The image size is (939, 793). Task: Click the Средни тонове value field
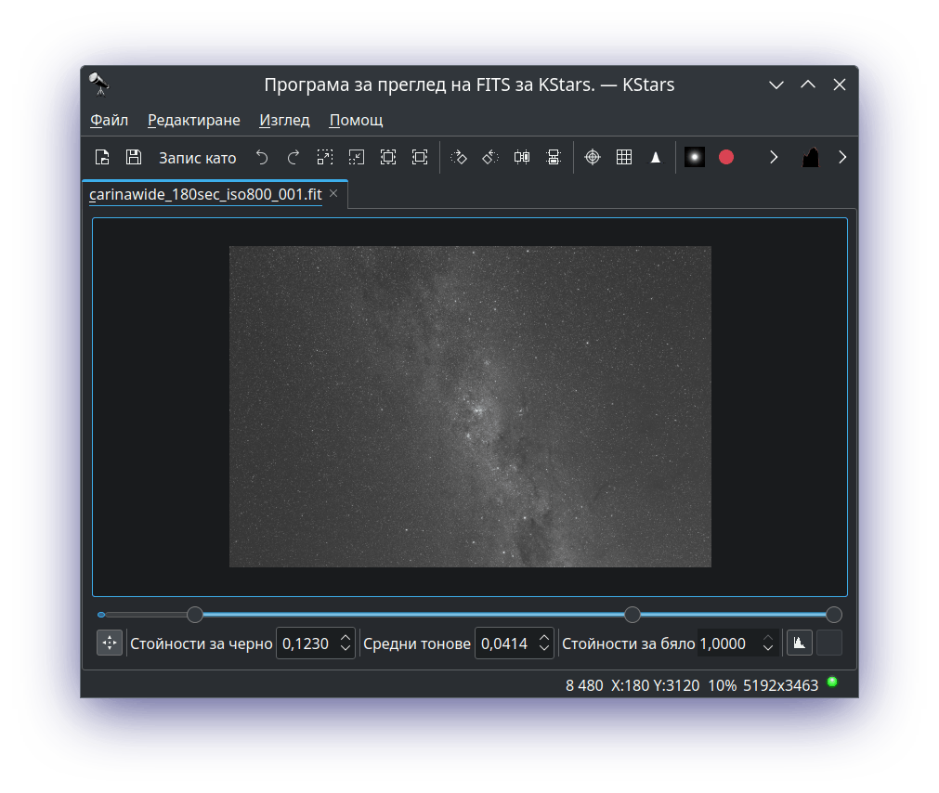(x=504, y=643)
